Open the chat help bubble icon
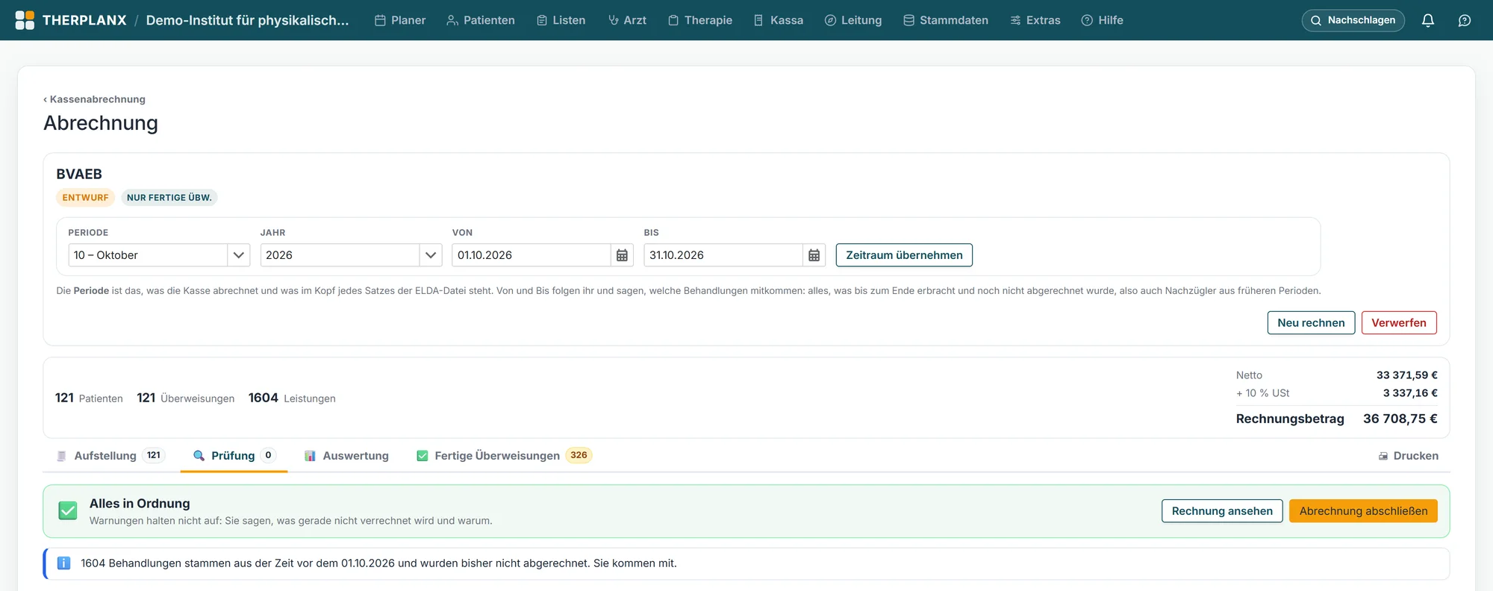 (1465, 20)
